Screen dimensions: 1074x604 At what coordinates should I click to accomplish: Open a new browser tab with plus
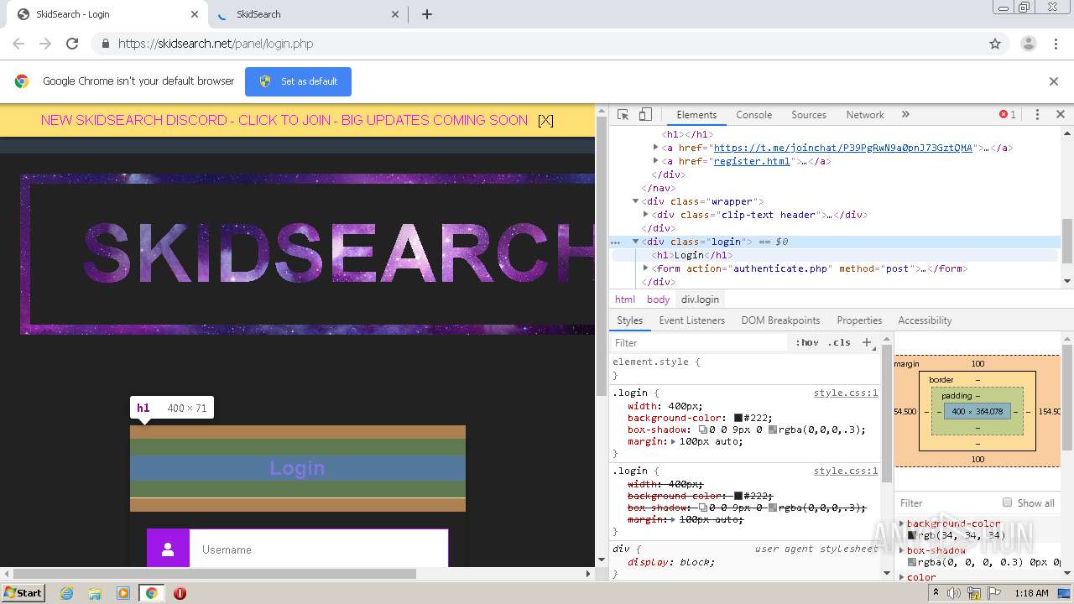[426, 14]
